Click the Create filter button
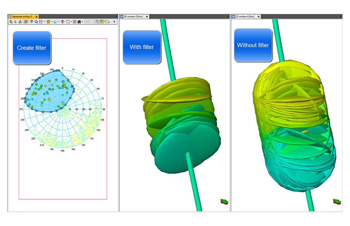 32,48
